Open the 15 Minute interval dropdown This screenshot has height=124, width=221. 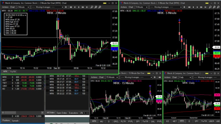[111, 77]
